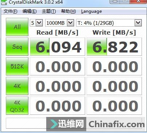Run all benchmarks with All button
This screenshot has width=147, height=133.
[x=17, y=27]
